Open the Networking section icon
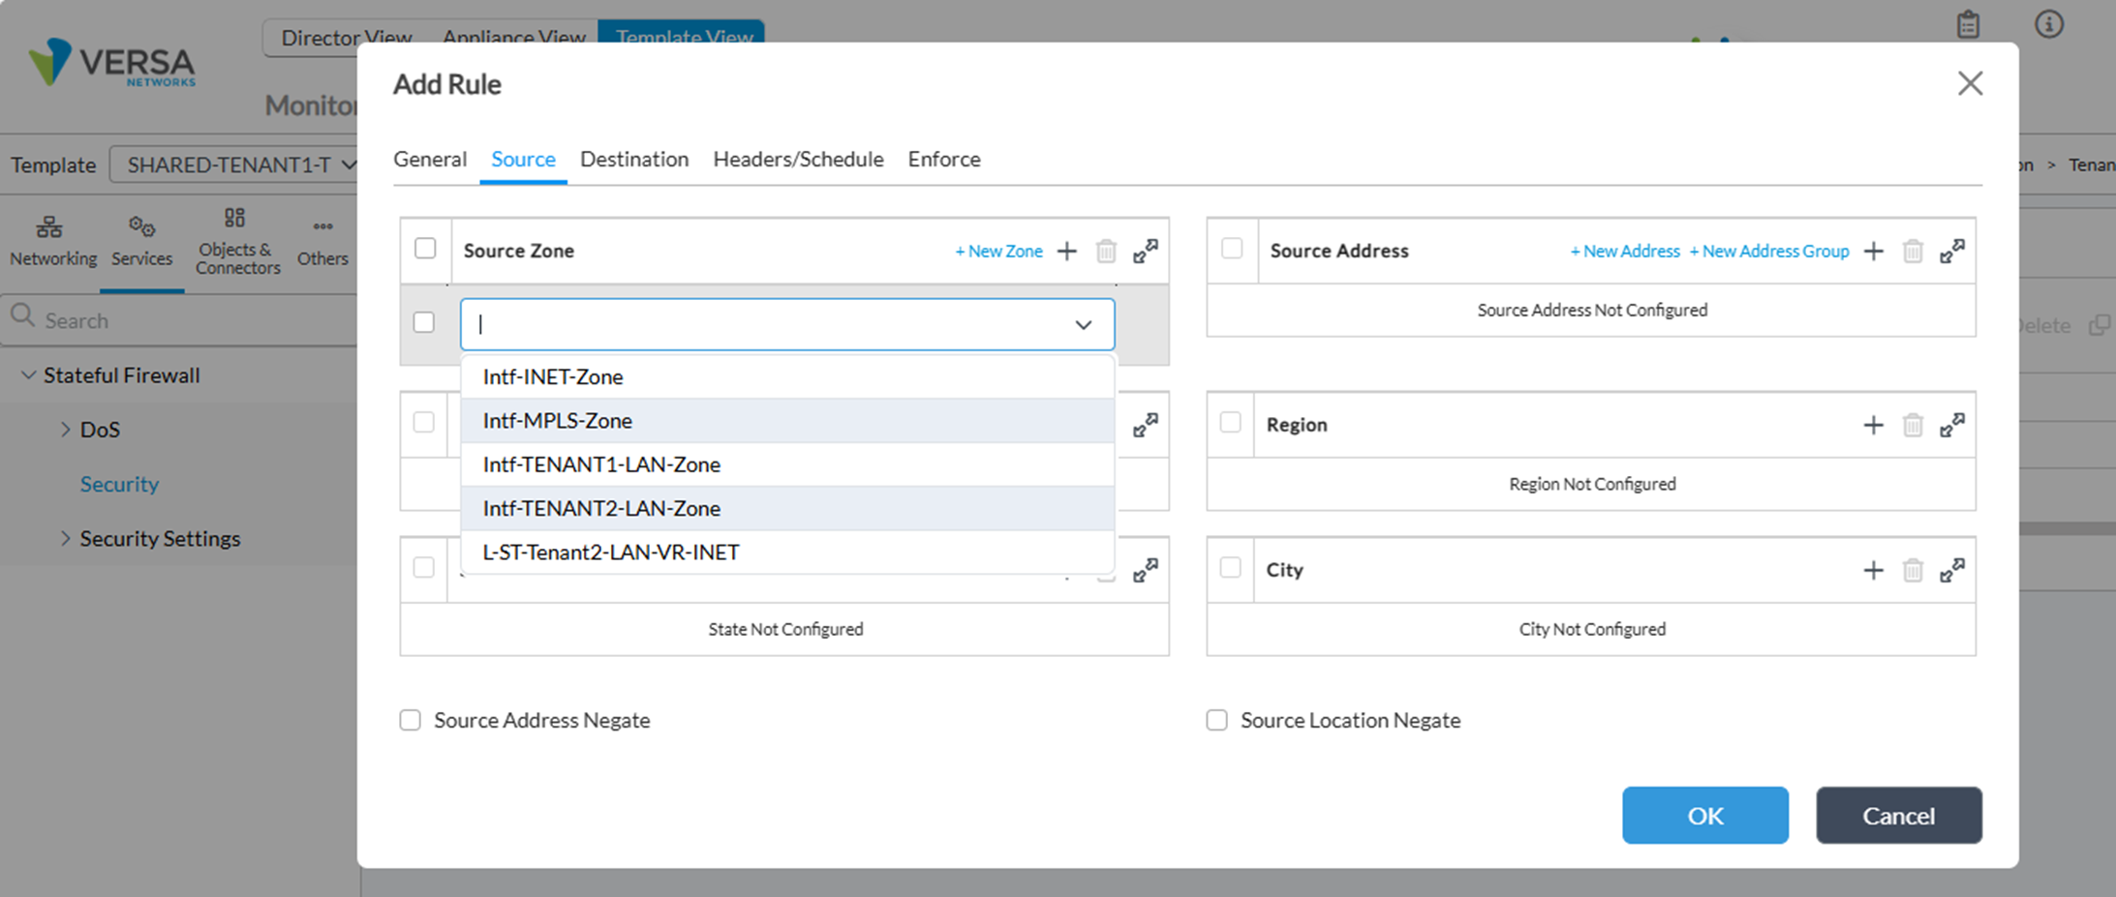 (49, 227)
